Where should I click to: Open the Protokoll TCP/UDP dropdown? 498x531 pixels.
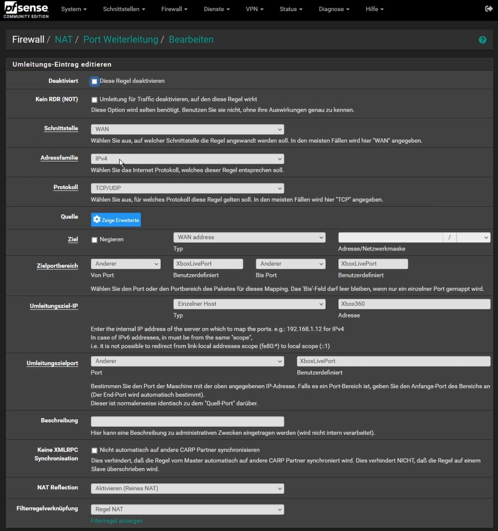coord(187,188)
